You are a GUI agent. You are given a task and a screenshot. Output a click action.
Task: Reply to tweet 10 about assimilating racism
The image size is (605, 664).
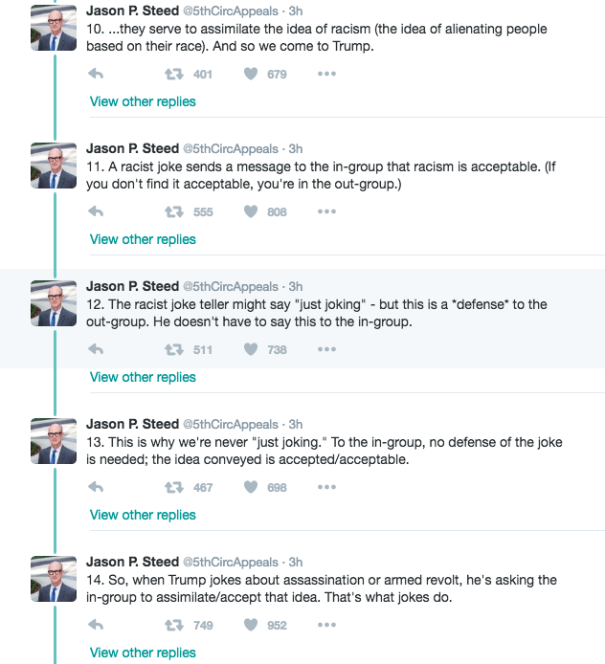coord(96,74)
